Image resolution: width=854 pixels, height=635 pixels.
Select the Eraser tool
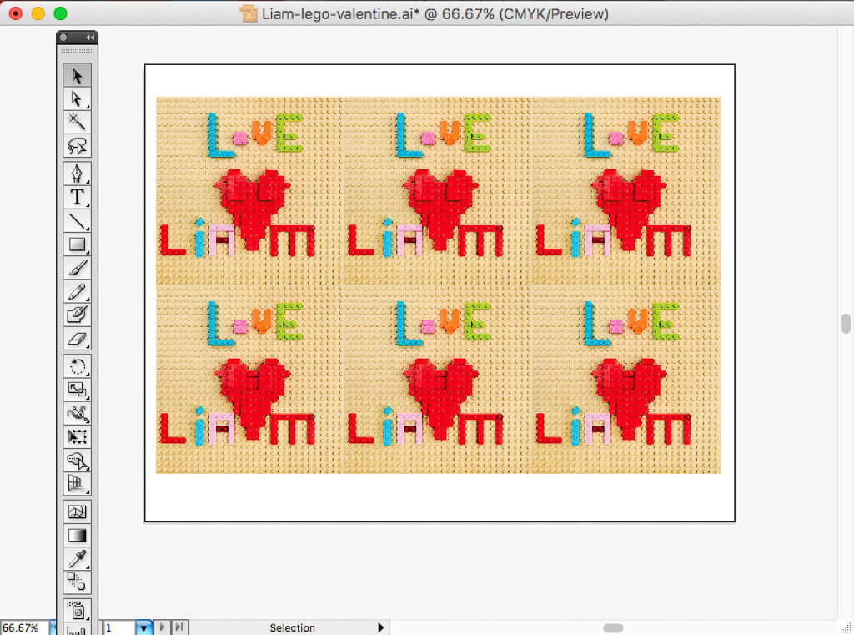[77, 339]
